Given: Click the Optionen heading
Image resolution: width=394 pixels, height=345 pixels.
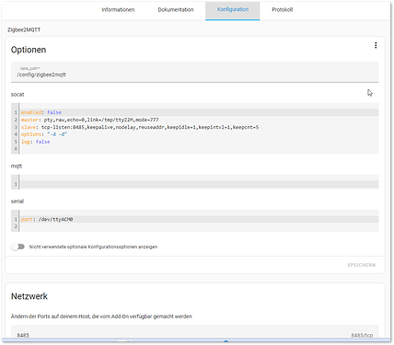Looking at the screenshot, I should coord(29,50).
